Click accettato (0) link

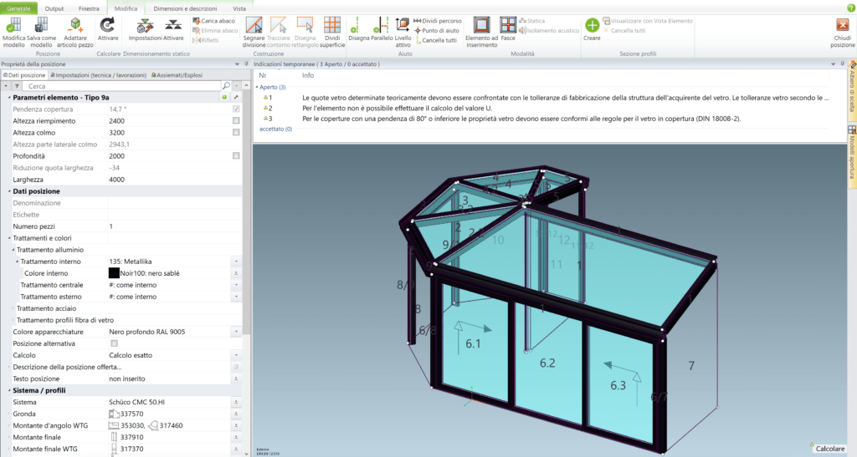[x=275, y=129]
